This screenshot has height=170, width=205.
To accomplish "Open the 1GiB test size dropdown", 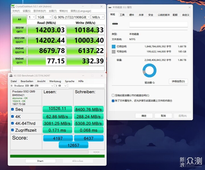I will click(x=44, y=17).
